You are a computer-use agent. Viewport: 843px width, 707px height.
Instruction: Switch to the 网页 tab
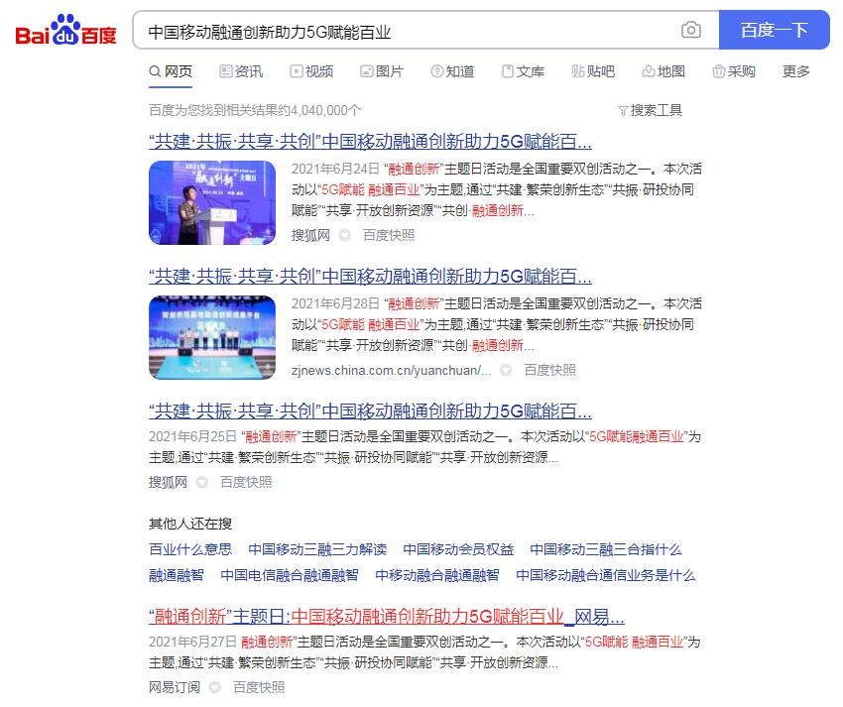click(x=171, y=71)
